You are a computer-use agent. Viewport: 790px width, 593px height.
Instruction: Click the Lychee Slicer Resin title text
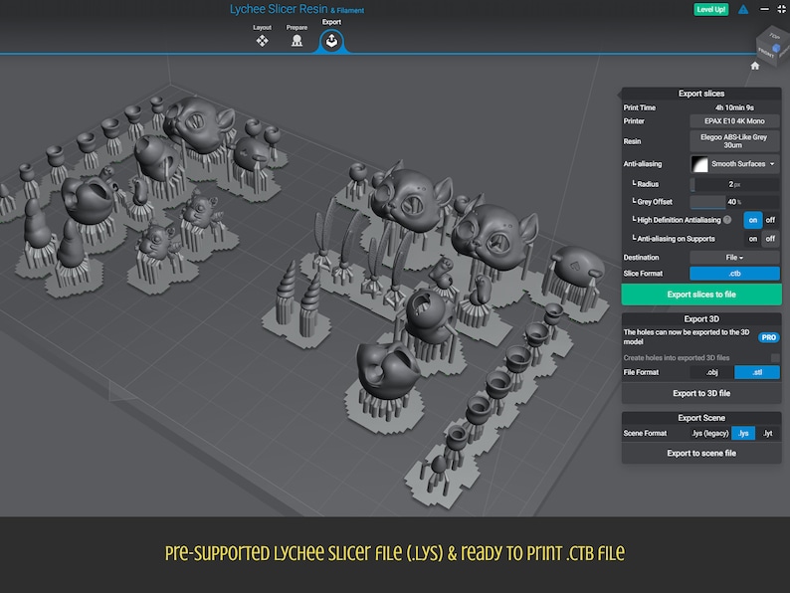coord(279,9)
